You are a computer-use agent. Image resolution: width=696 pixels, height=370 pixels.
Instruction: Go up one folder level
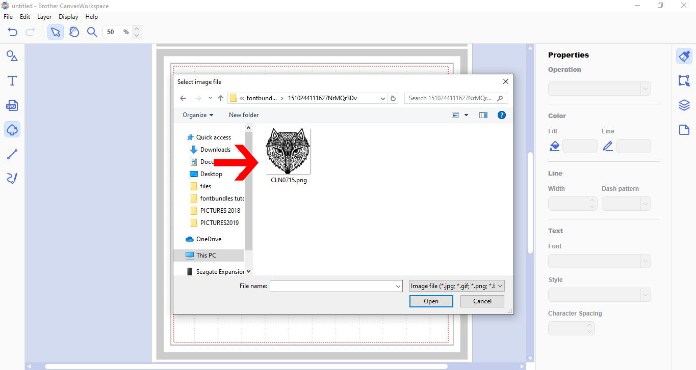tap(220, 98)
